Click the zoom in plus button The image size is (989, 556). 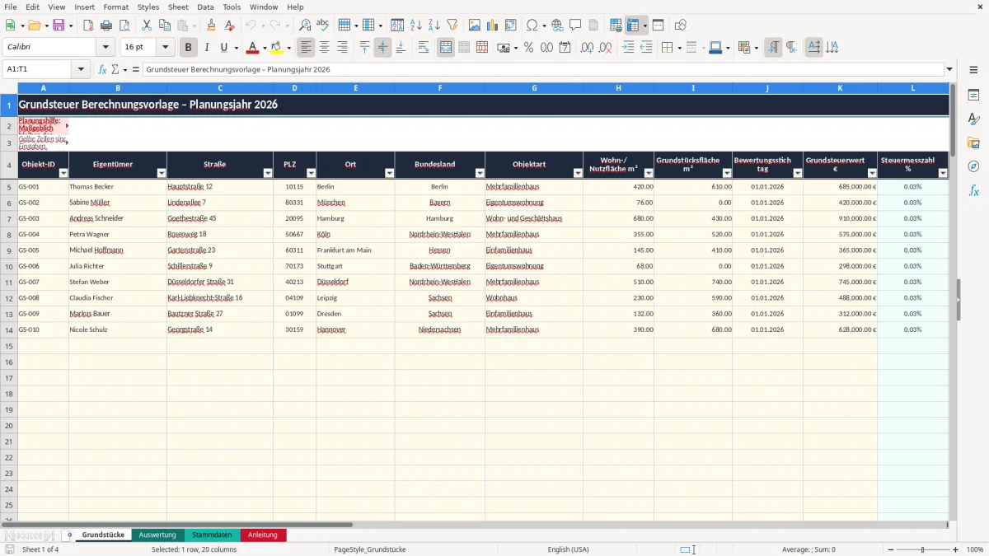955,549
